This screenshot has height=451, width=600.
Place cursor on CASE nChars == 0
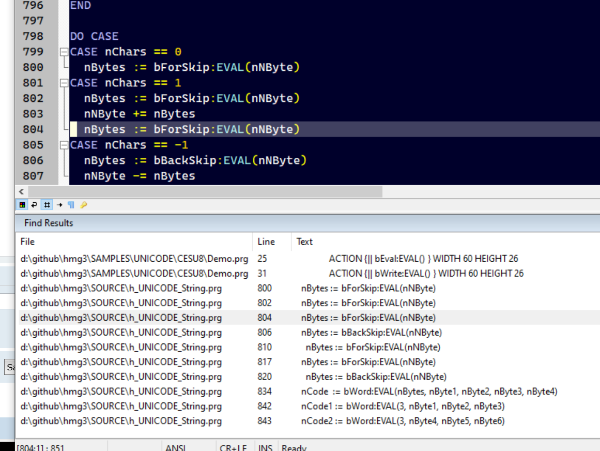click(126, 52)
